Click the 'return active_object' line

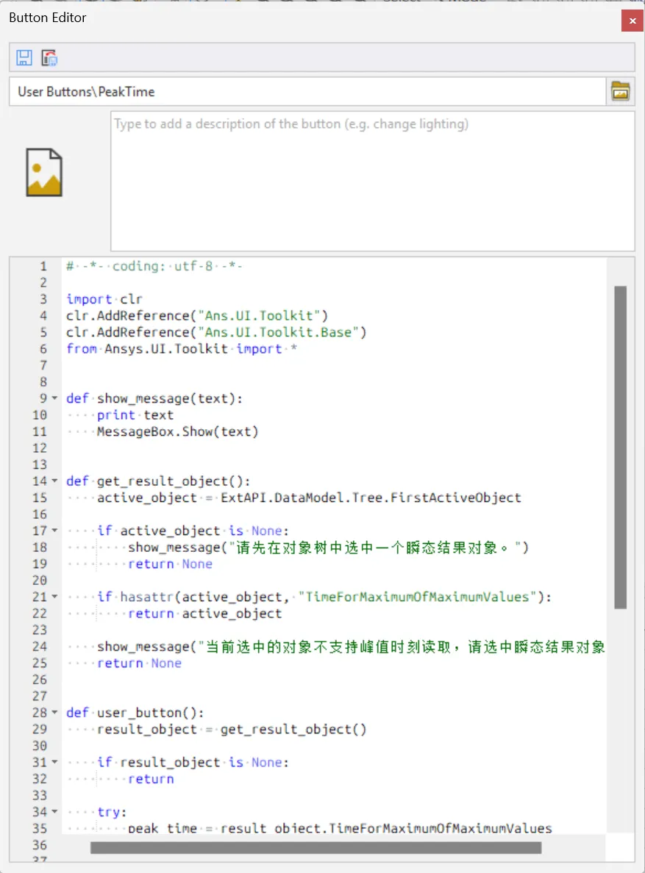[205, 613]
